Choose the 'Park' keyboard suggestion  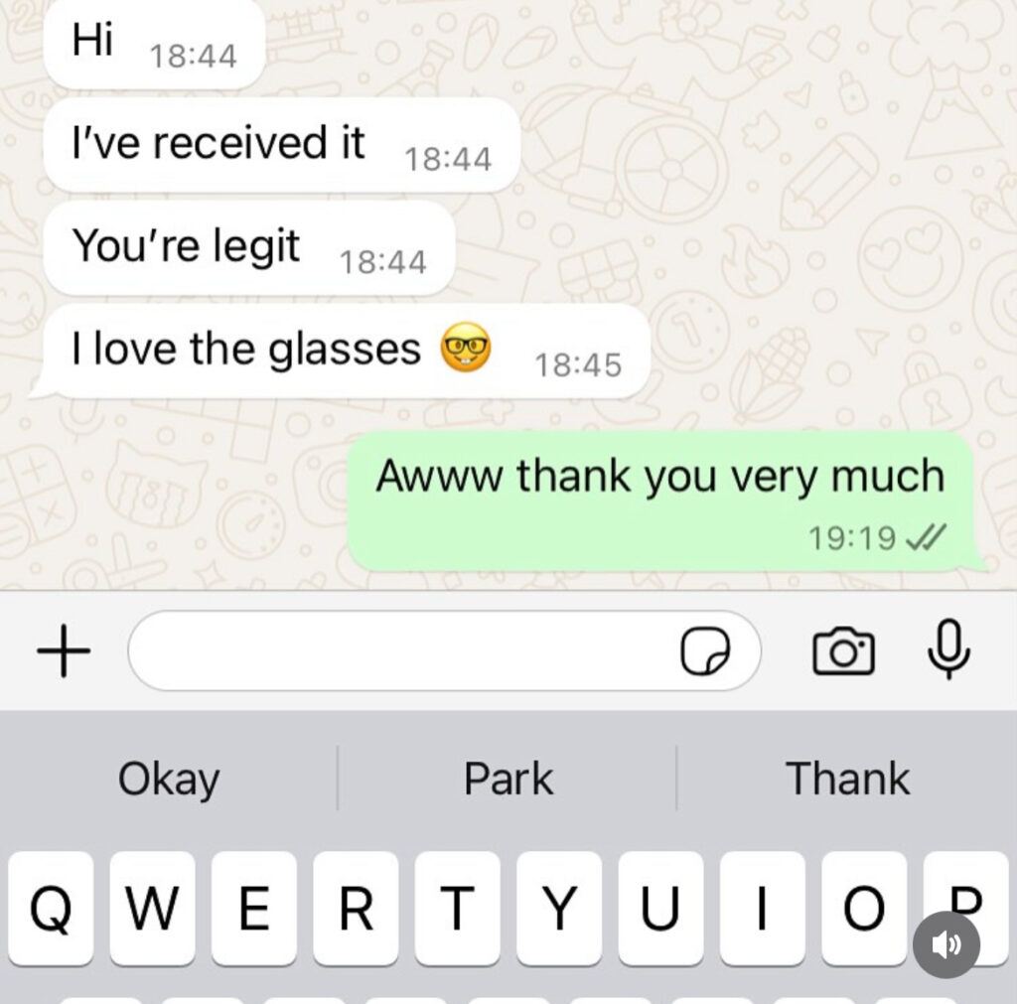tap(508, 779)
